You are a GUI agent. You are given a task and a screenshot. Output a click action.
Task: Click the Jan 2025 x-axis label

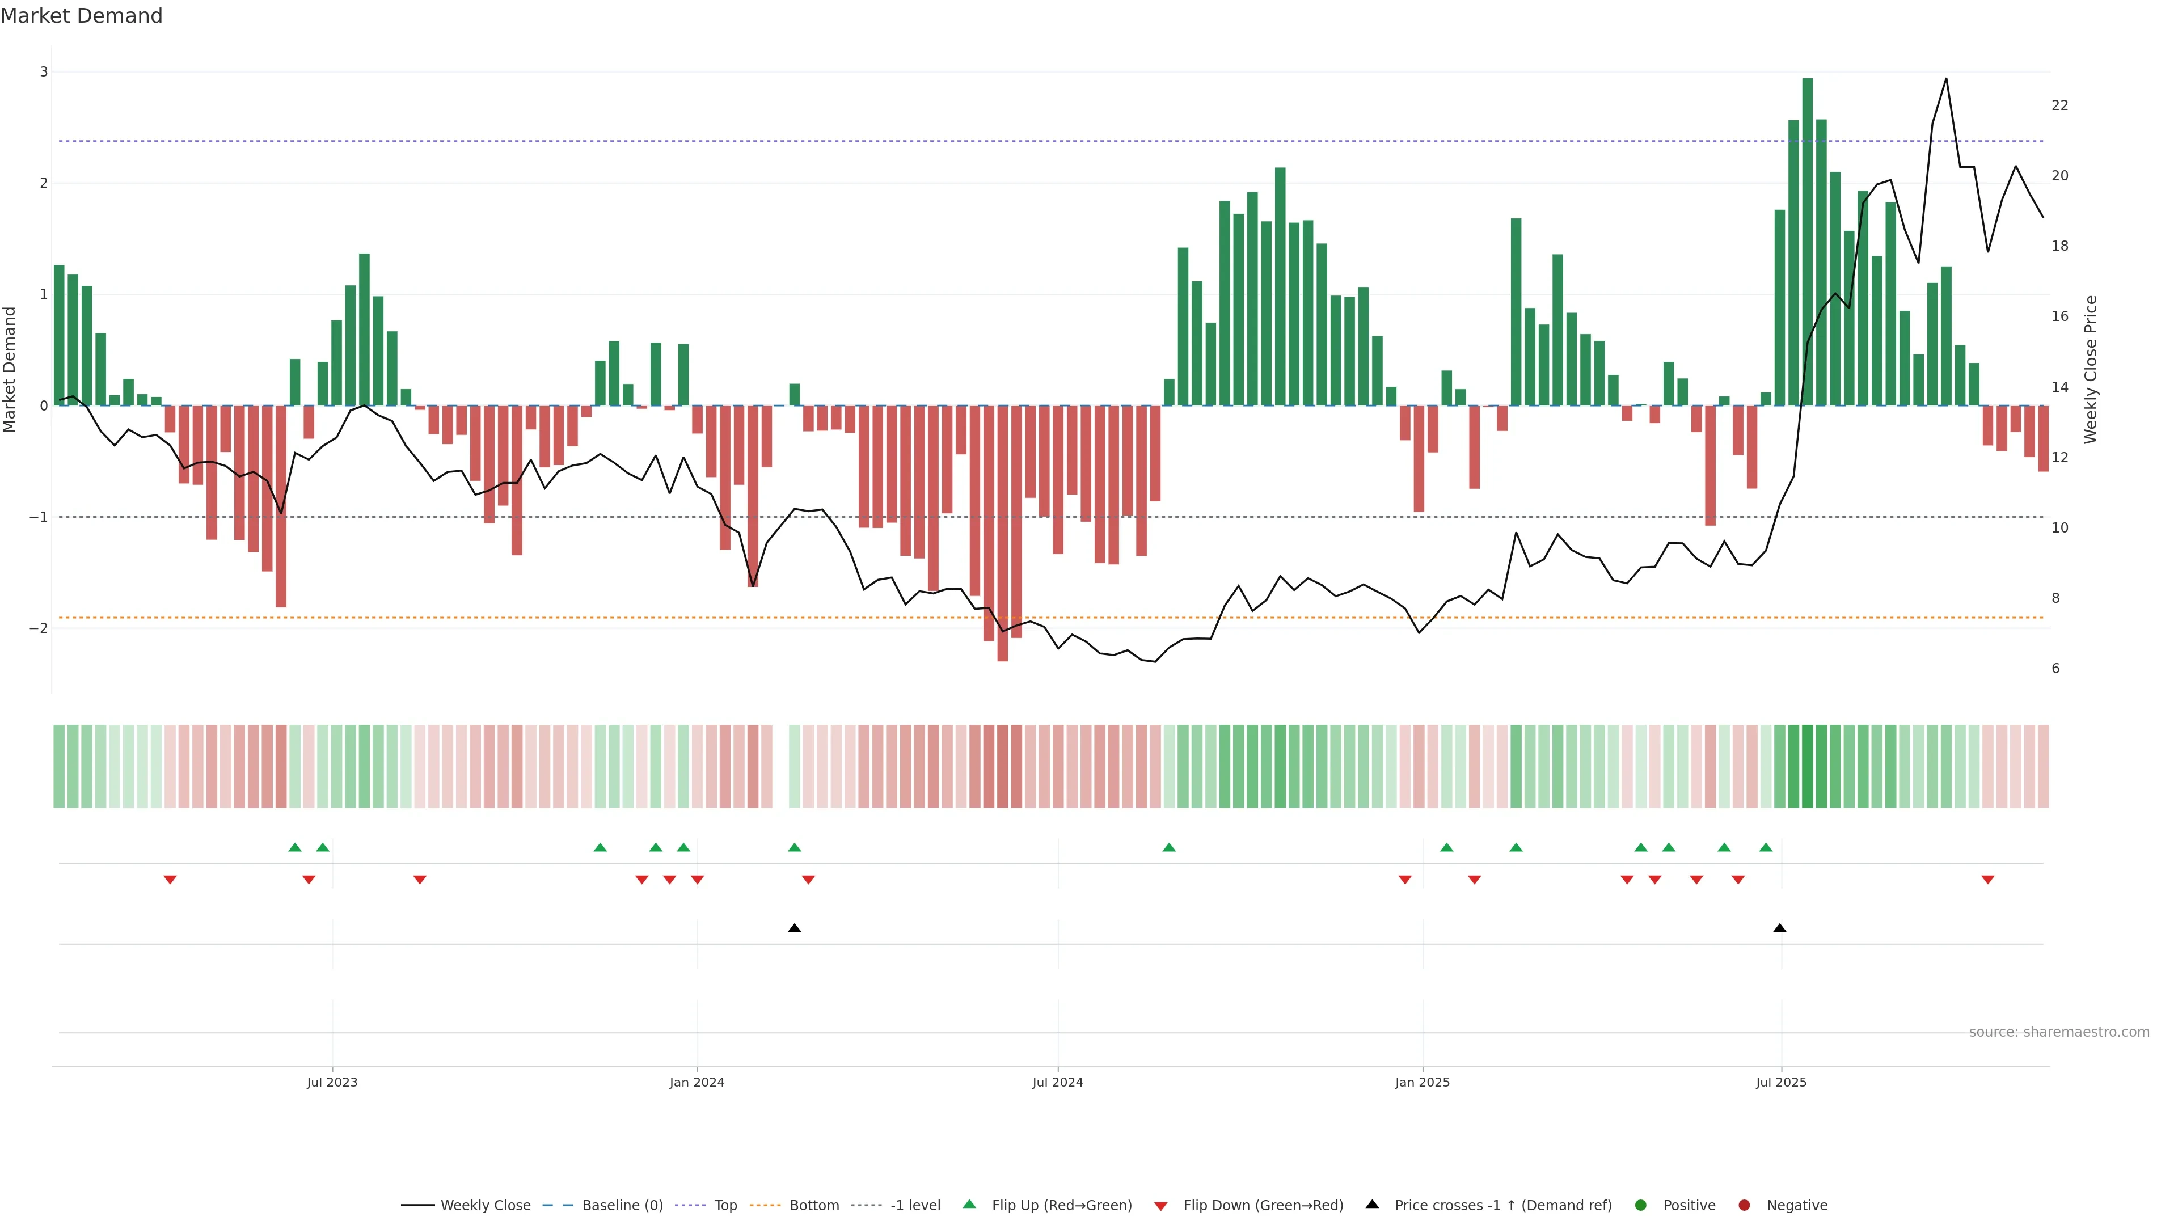point(1422,1082)
